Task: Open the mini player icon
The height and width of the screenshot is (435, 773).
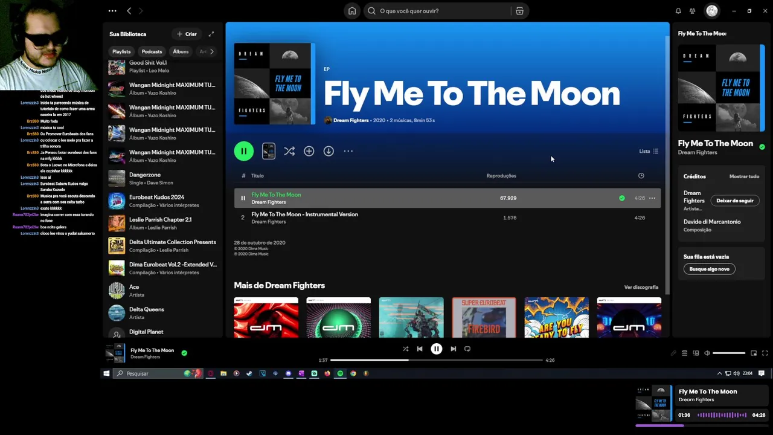Action: click(754, 353)
